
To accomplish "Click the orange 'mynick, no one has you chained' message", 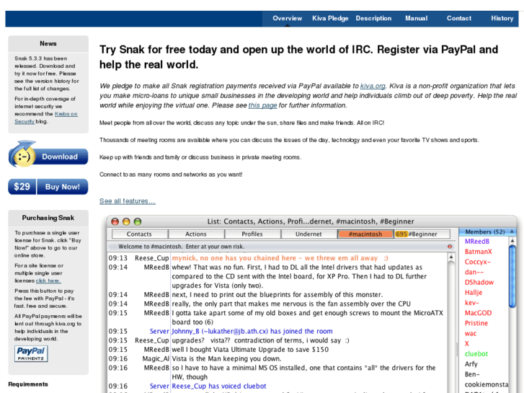I will tap(280, 258).
